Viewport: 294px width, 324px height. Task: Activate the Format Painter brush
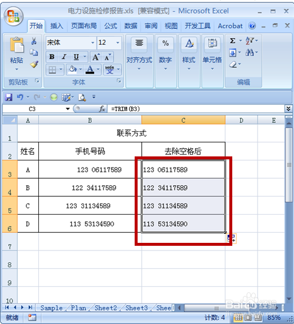click(x=34, y=64)
